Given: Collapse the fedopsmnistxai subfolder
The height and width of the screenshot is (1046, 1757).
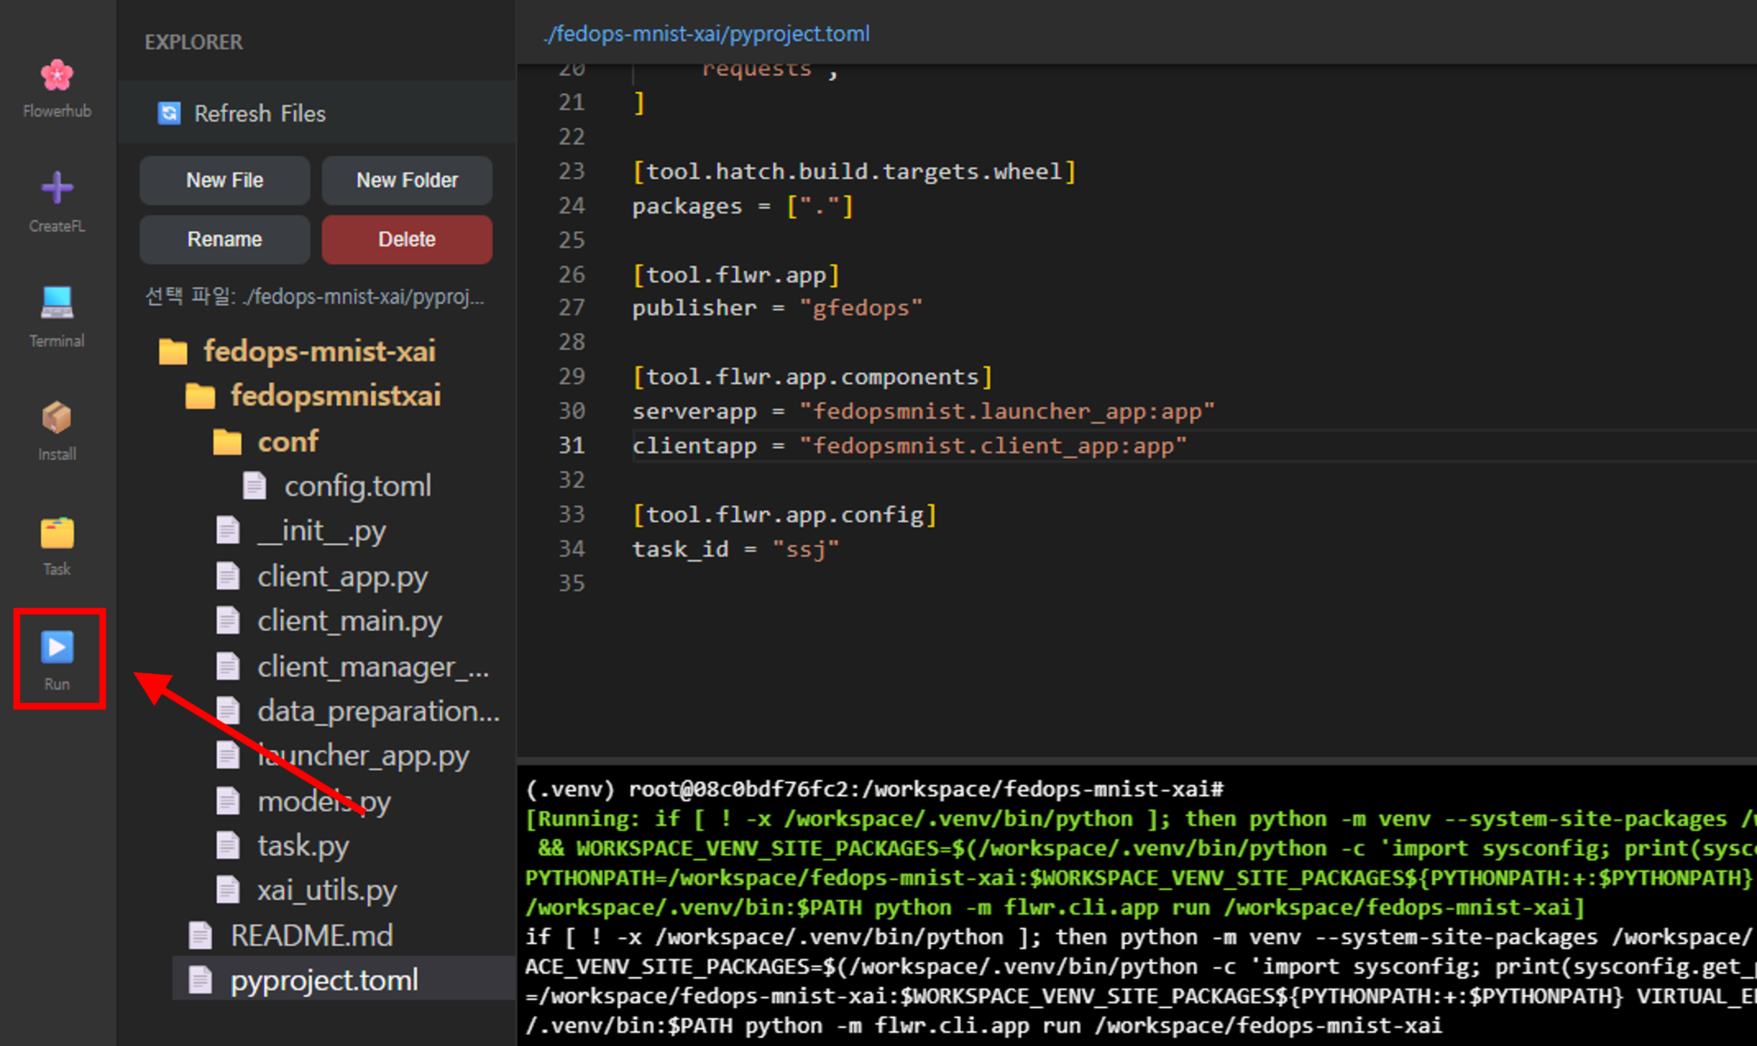Looking at the screenshot, I should pyautogui.click(x=335, y=396).
